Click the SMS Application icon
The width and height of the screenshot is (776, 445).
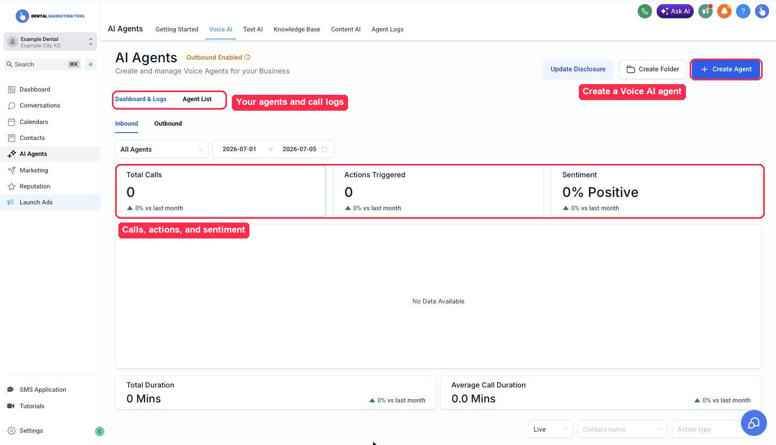11,390
